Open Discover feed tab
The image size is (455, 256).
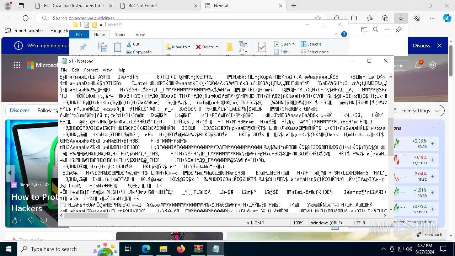point(20,110)
